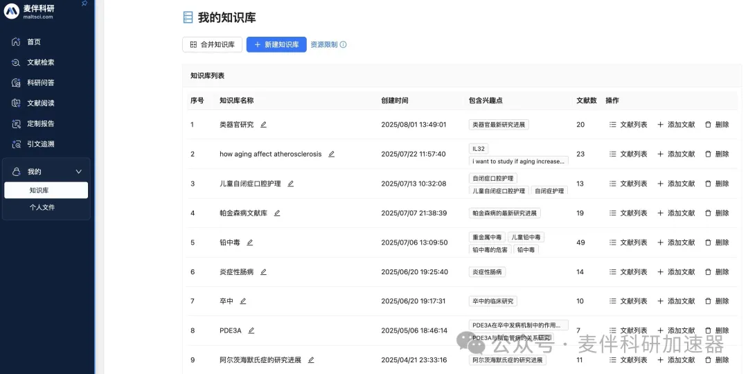Click the pin icon in the sidebar header

click(x=84, y=3)
